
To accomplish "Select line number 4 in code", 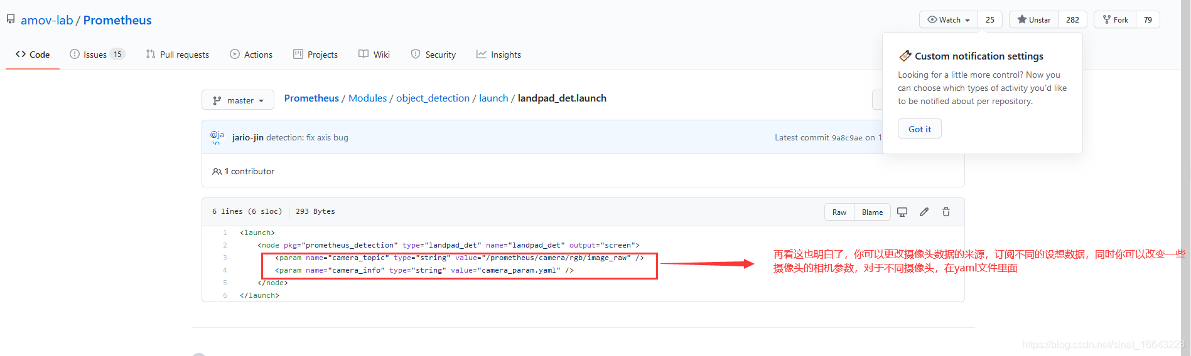I will click(x=225, y=270).
